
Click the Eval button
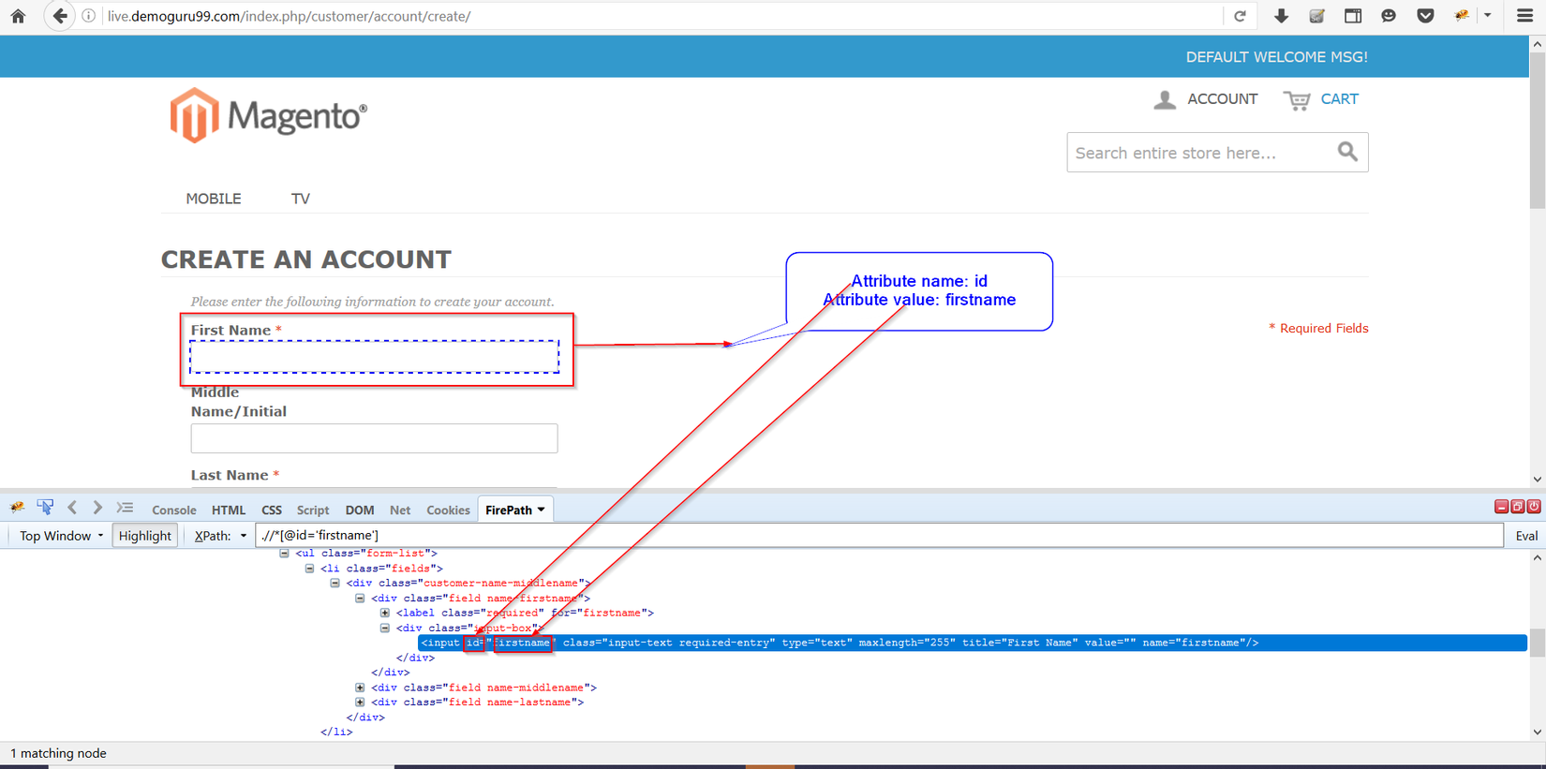1526,536
